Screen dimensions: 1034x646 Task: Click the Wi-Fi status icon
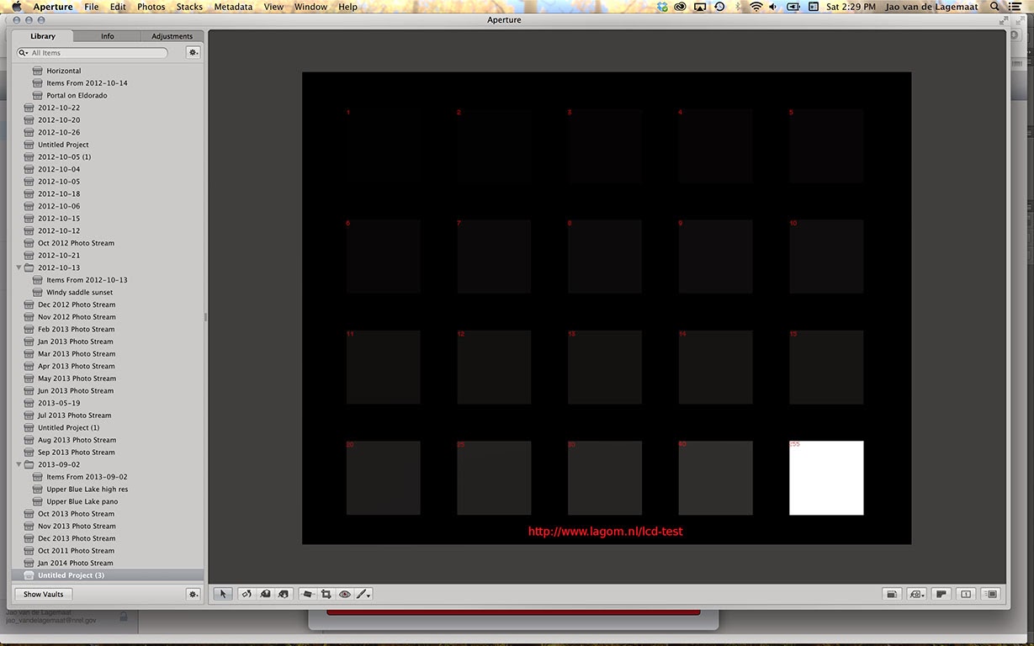[756, 7]
